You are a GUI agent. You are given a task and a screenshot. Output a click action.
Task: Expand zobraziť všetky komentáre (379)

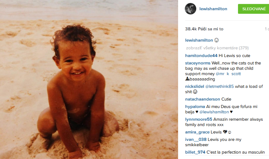217,48
